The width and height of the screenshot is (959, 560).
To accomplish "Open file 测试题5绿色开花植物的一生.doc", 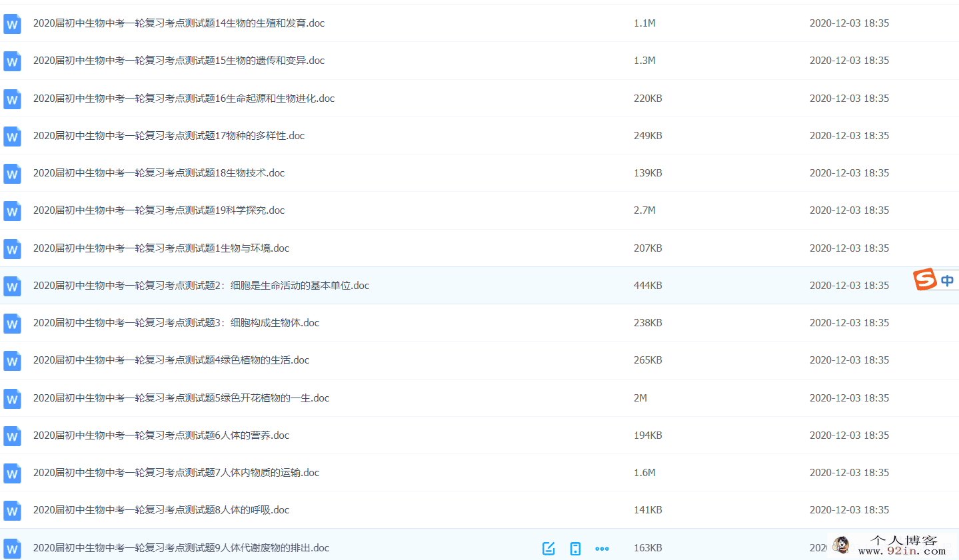I will pyautogui.click(x=181, y=398).
